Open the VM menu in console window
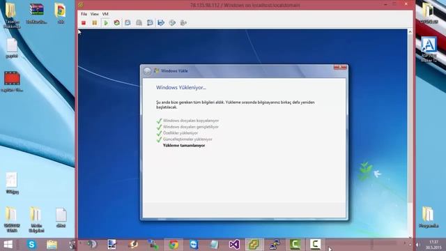The height and width of the screenshot is (251, 446). click(x=105, y=14)
